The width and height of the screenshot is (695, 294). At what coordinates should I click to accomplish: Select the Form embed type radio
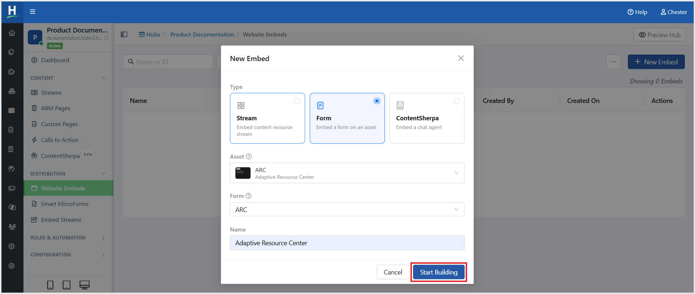click(377, 101)
